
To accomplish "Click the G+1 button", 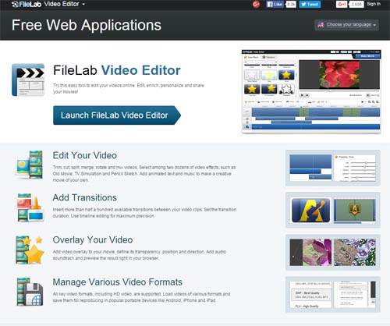I will point(342,4).
